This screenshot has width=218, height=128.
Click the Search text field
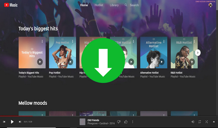click(134, 5)
